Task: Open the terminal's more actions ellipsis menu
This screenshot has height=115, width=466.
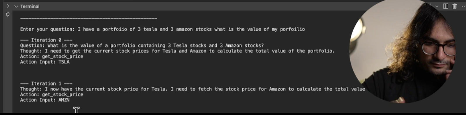Action: click(463, 6)
